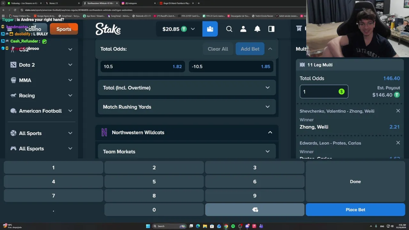Click Done on the keypad
The image size is (409, 230).
pyautogui.click(x=355, y=181)
